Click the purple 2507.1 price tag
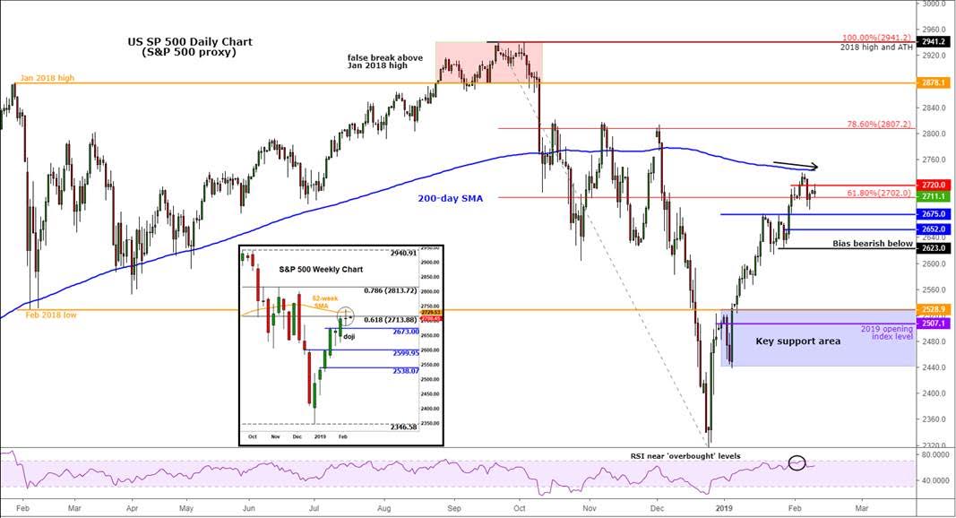 click(934, 324)
